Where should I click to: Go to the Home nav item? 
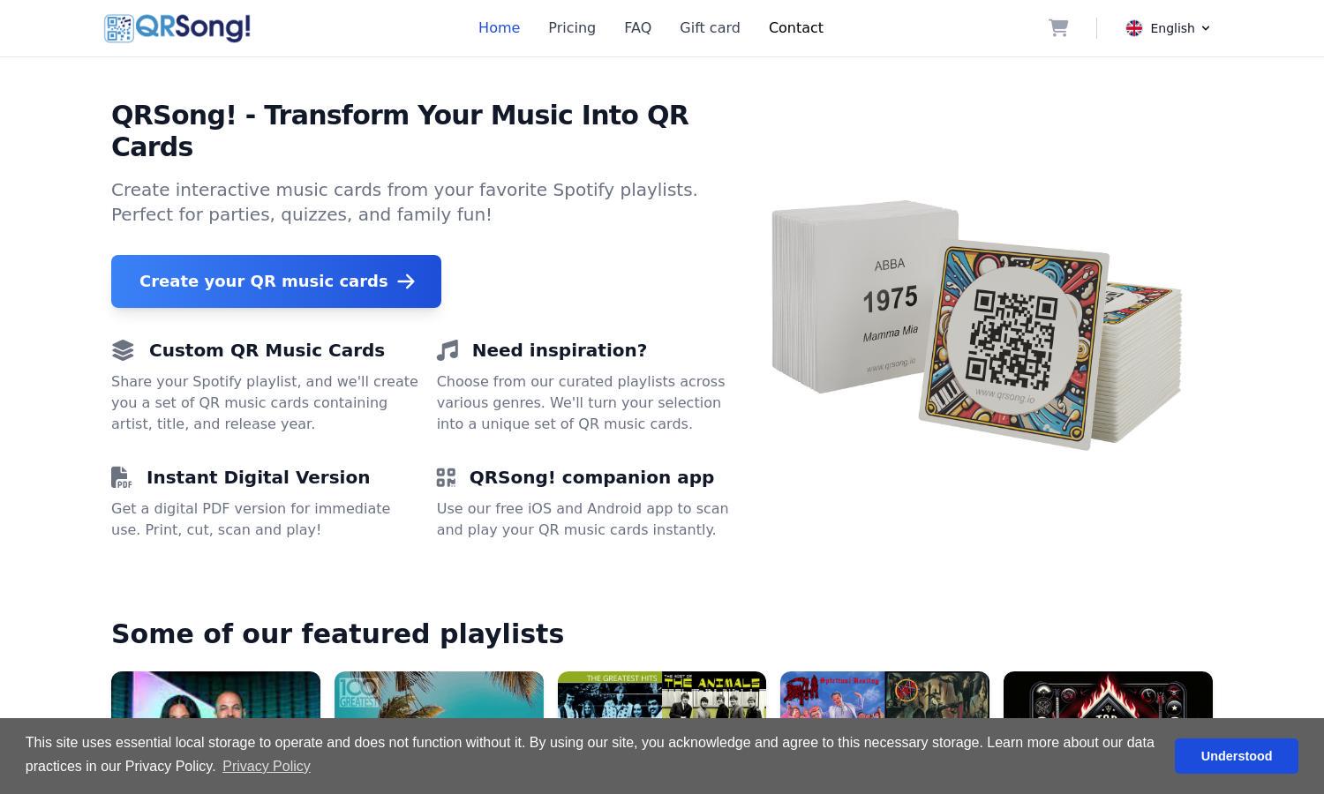click(x=499, y=28)
